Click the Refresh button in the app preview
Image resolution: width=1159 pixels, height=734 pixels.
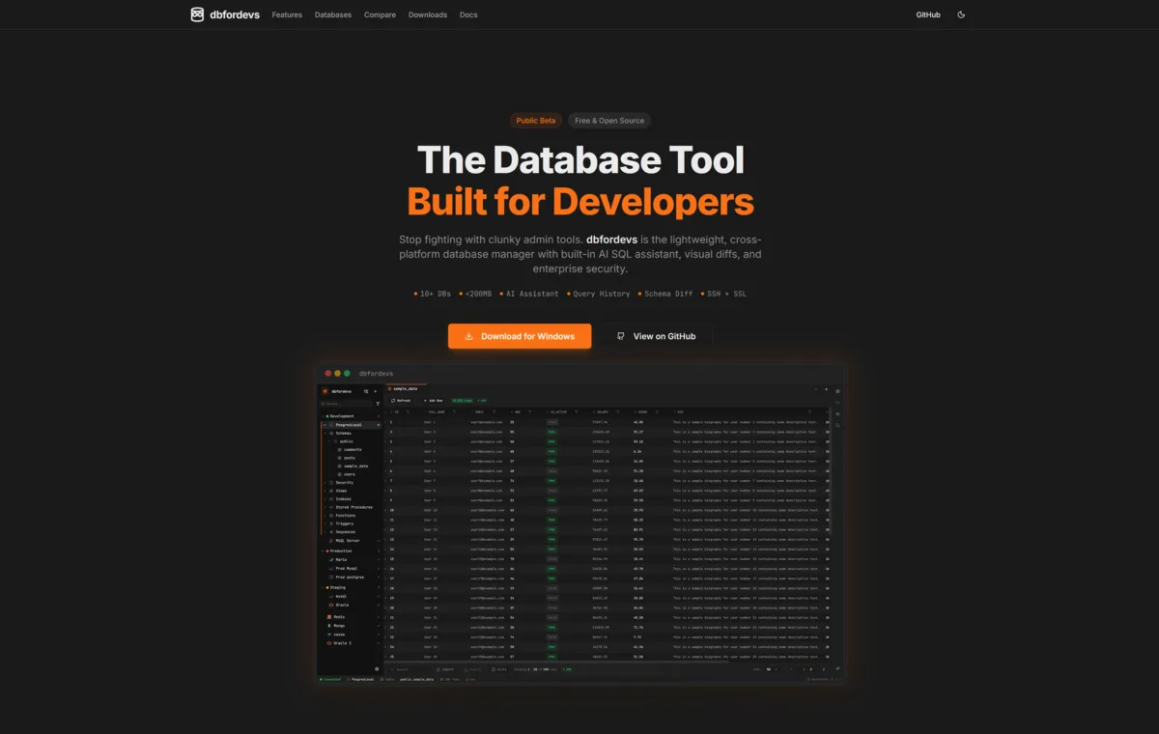tap(401, 401)
